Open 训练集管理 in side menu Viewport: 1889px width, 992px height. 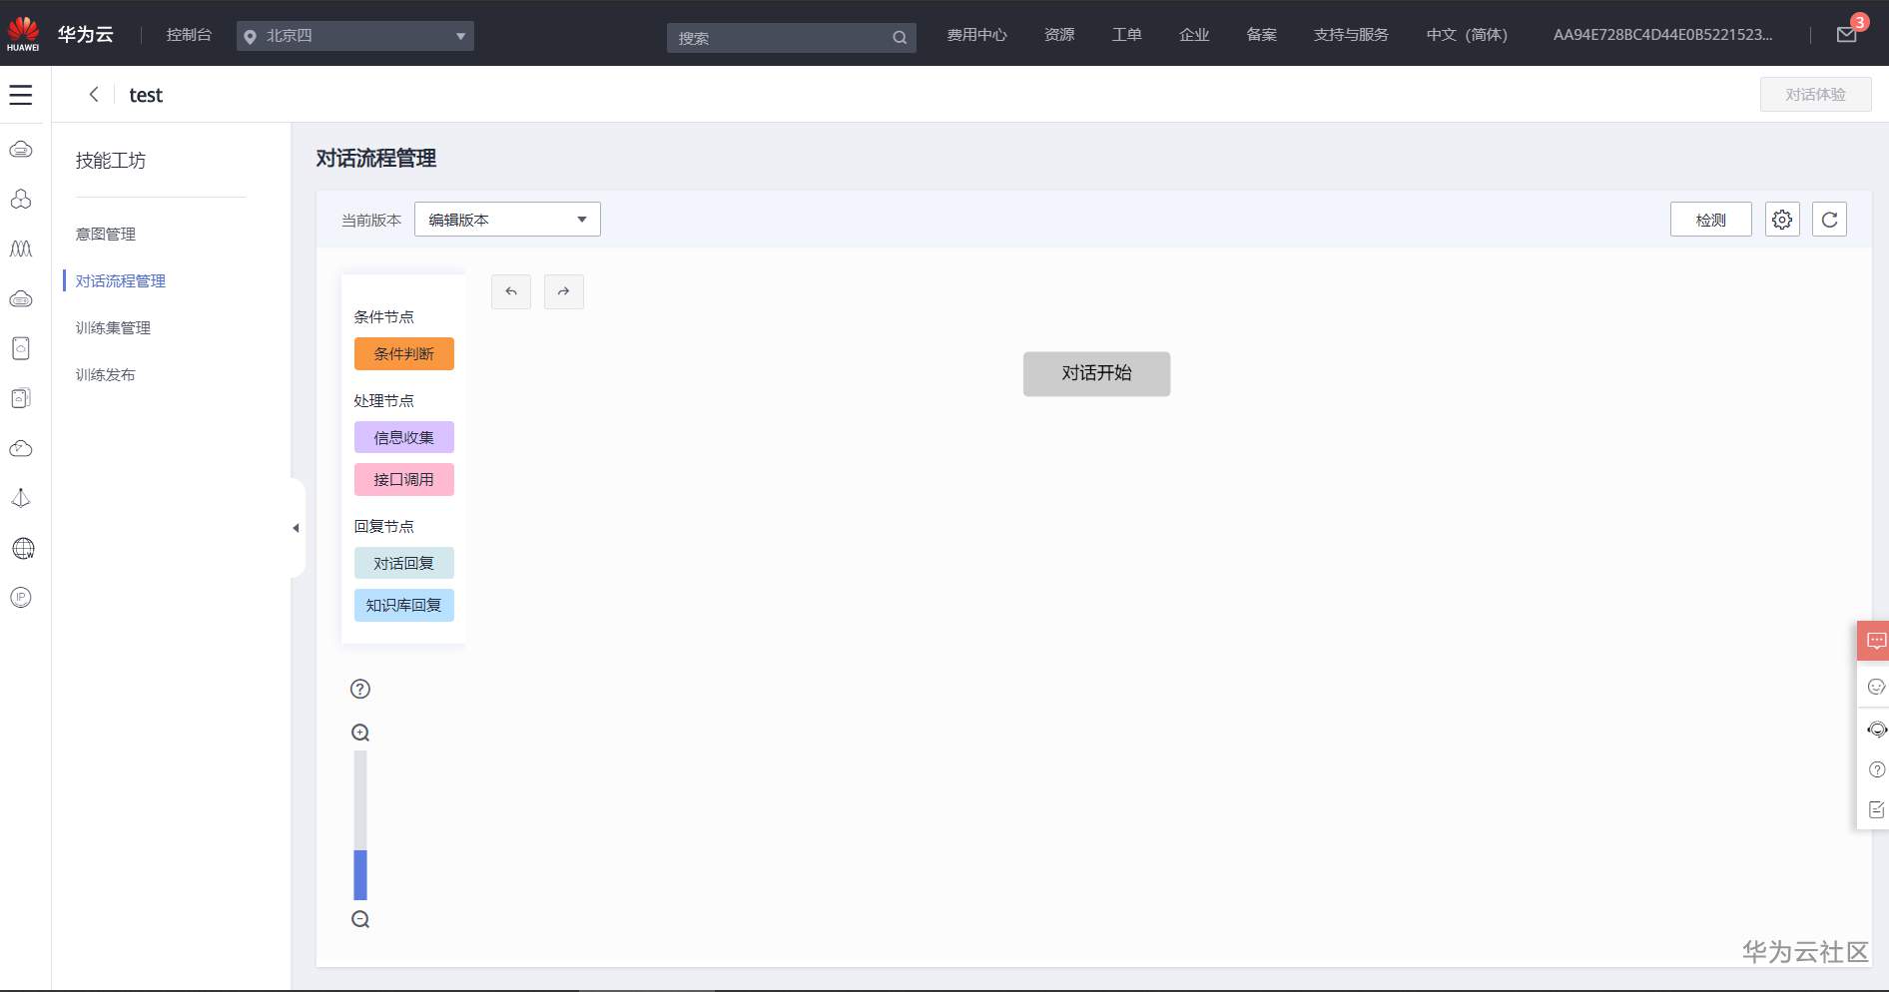(113, 328)
